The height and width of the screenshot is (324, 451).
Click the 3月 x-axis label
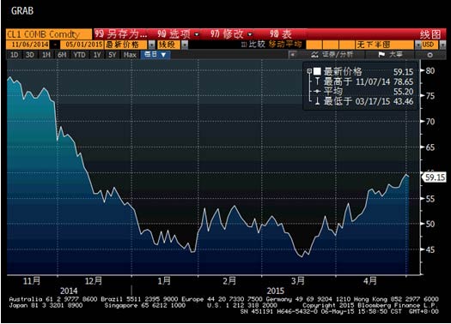(298, 280)
